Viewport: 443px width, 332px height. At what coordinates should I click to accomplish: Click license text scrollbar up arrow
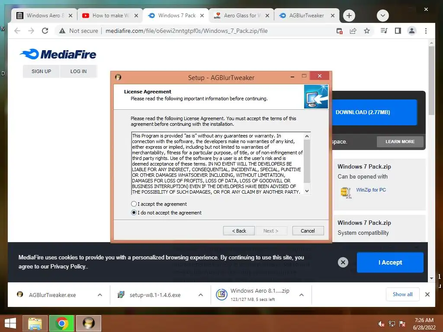click(307, 136)
